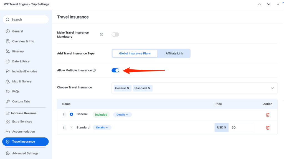Enable Make Travel Insurance Mandatory switch
284x159 pixels.
[115, 34]
